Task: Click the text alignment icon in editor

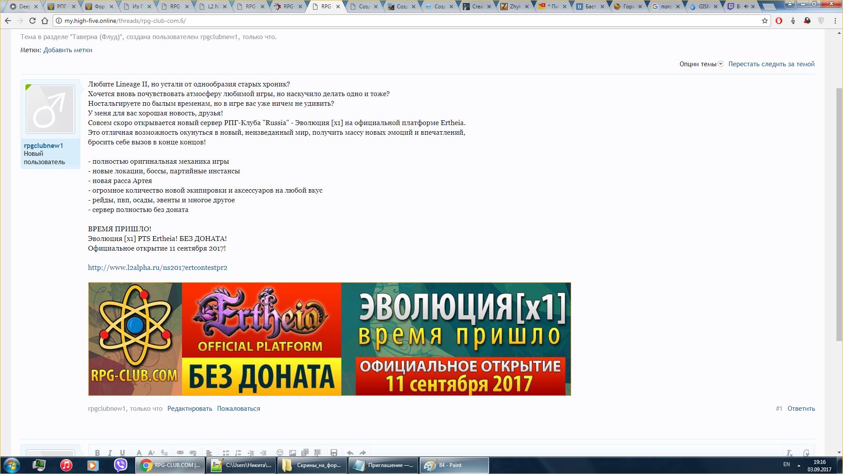Action: (209, 452)
